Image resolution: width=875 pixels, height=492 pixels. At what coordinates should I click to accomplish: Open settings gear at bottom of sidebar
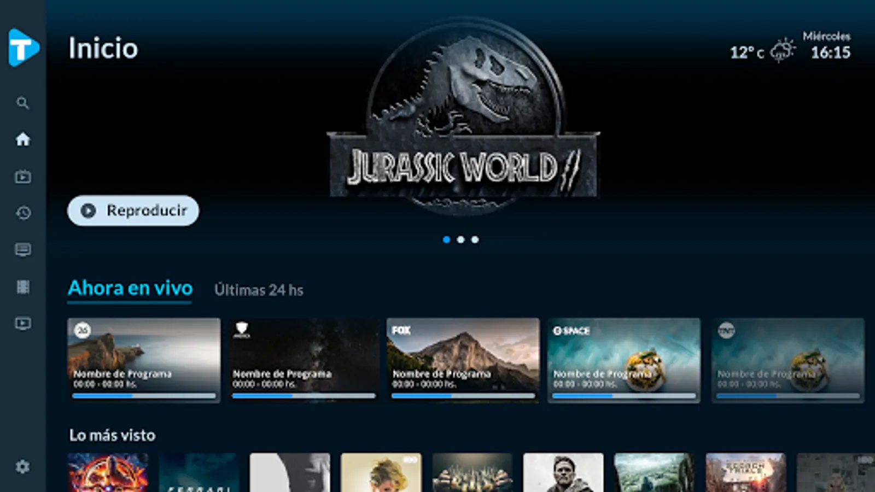(x=22, y=467)
